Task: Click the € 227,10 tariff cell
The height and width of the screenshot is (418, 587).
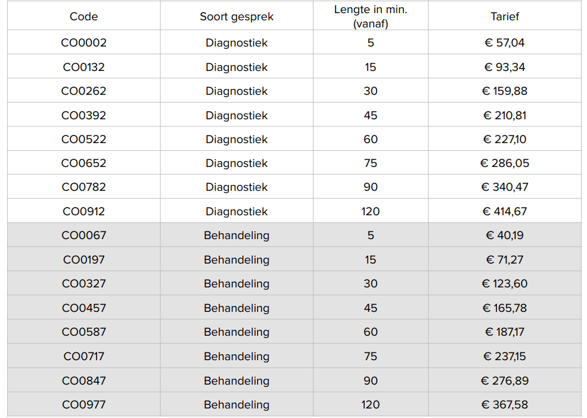Action: [x=504, y=139]
